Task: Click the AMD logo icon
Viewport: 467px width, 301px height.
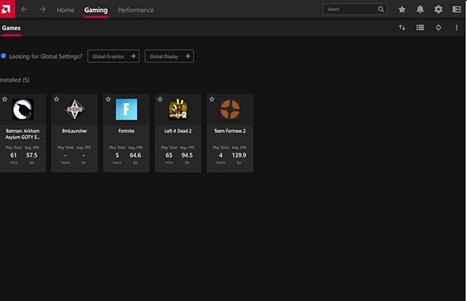Action: click(7, 9)
